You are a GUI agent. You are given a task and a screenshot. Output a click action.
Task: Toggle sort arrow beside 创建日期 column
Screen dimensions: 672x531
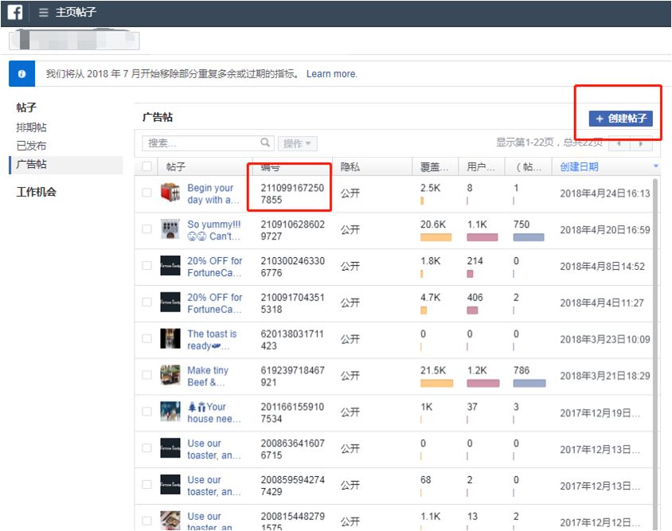tap(655, 166)
